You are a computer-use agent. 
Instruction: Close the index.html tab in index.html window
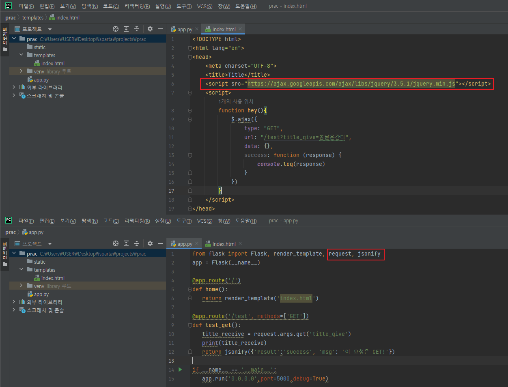(240, 29)
